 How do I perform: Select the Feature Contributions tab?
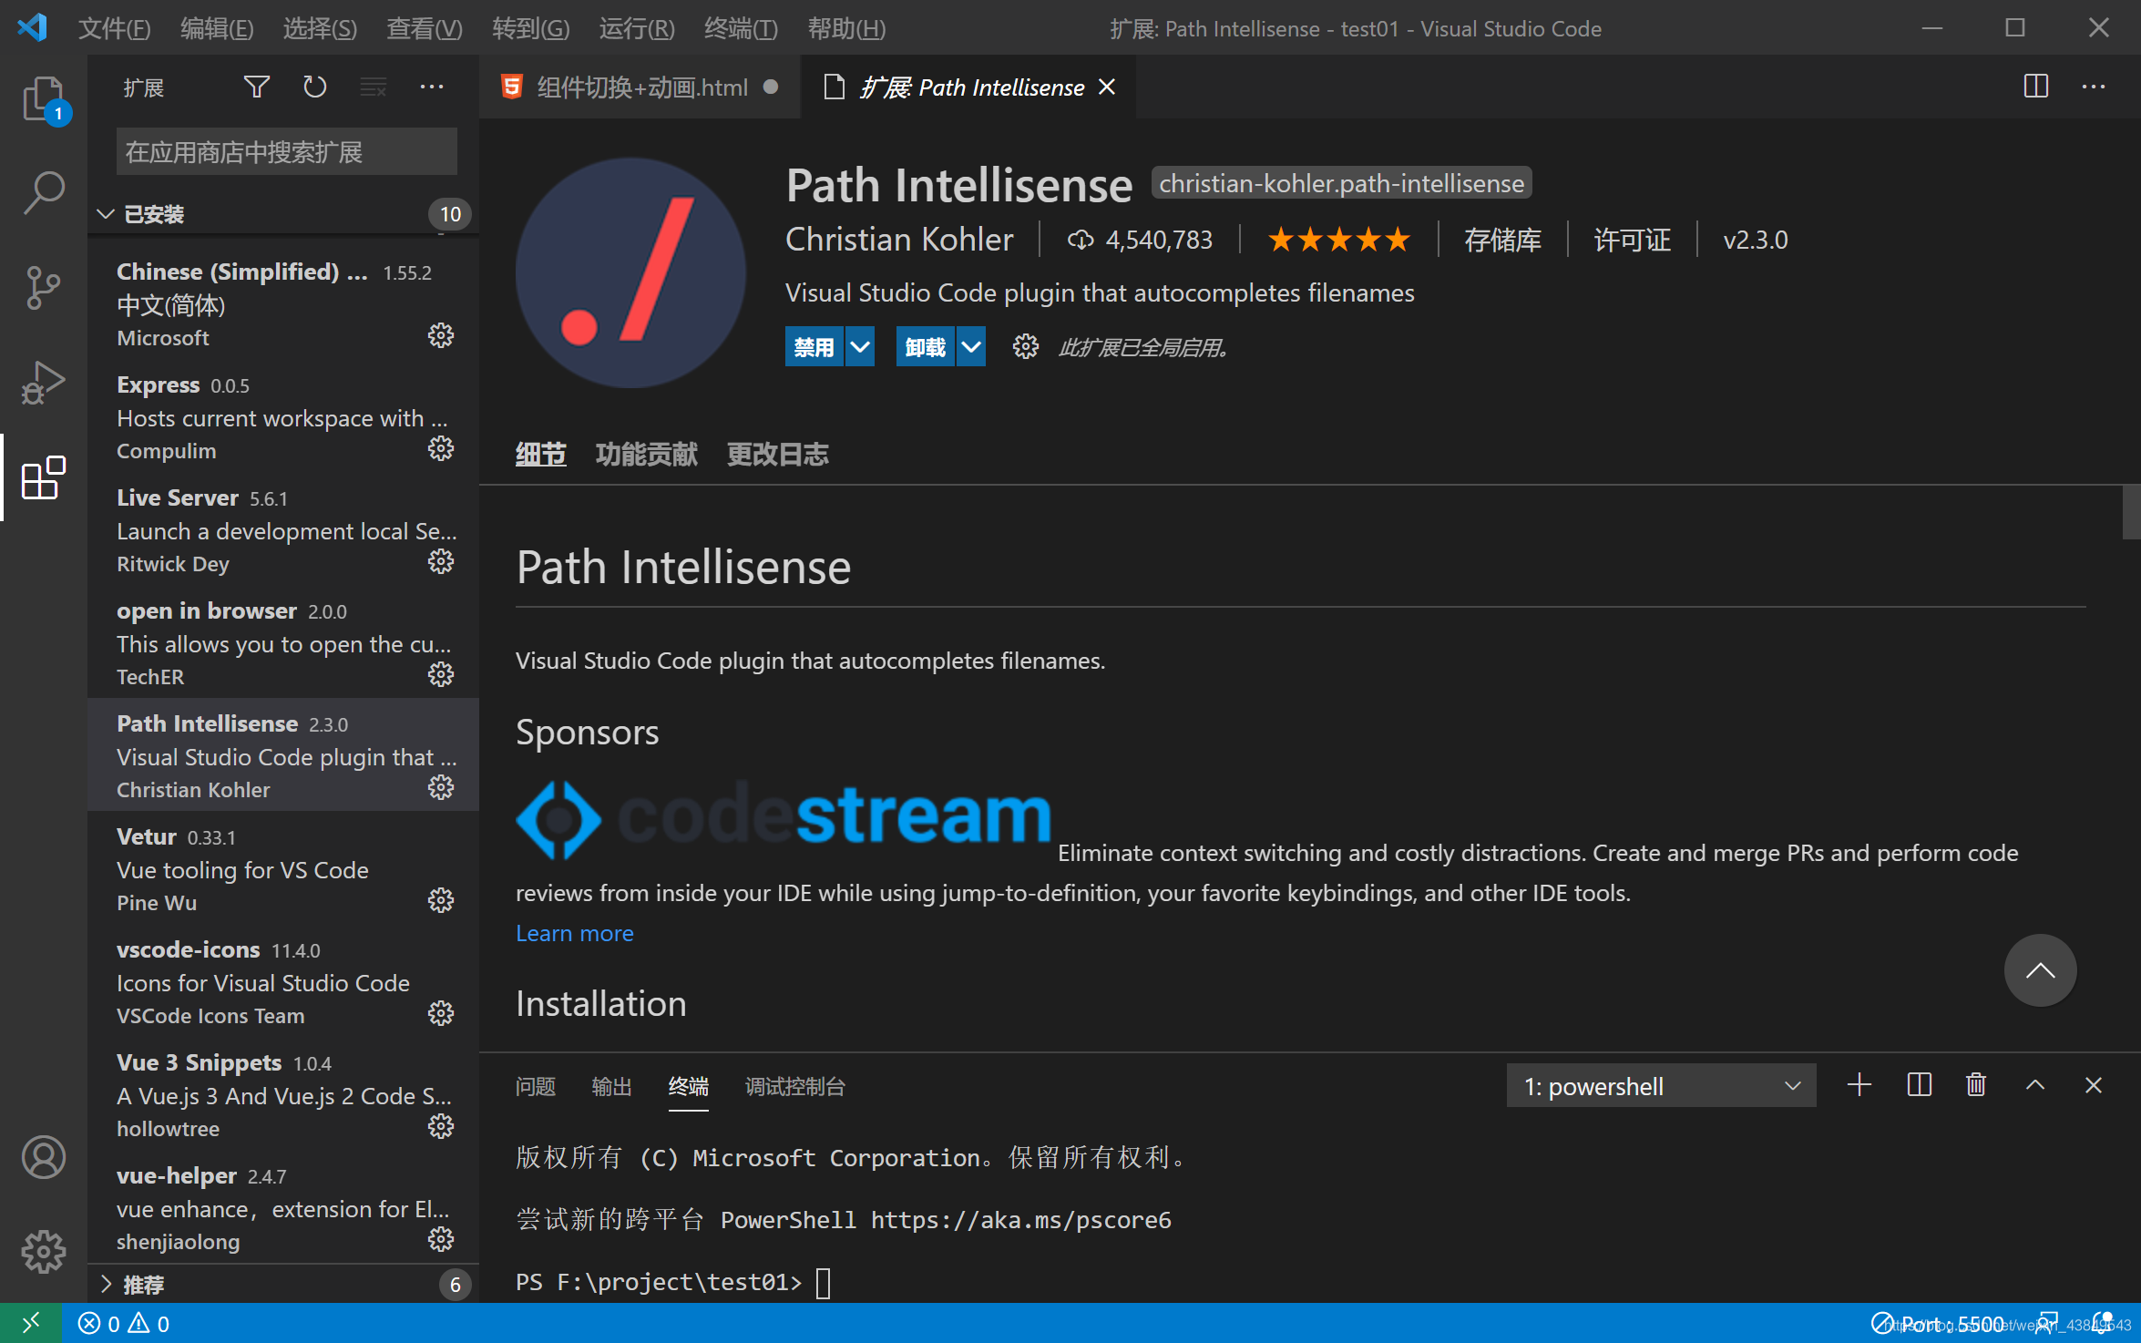point(646,454)
